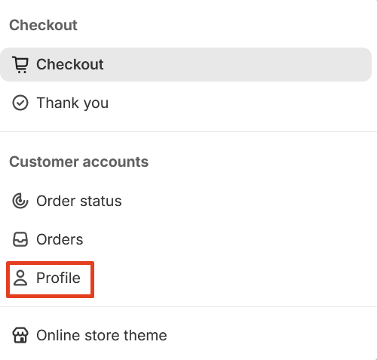Click the Orders inbox tray icon

pos(20,239)
